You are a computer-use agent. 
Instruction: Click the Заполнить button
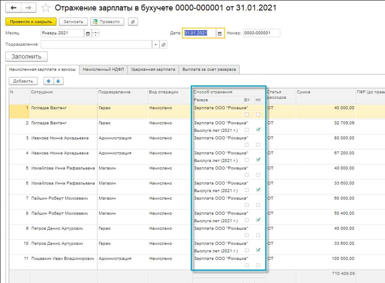pyautogui.click(x=27, y=57)
